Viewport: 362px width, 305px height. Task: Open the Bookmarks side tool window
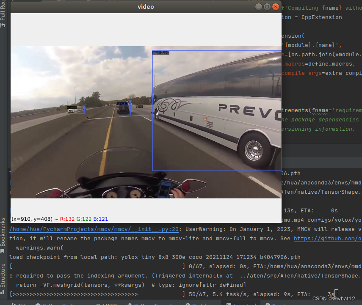pyautogui.click(x=3, y=235)
